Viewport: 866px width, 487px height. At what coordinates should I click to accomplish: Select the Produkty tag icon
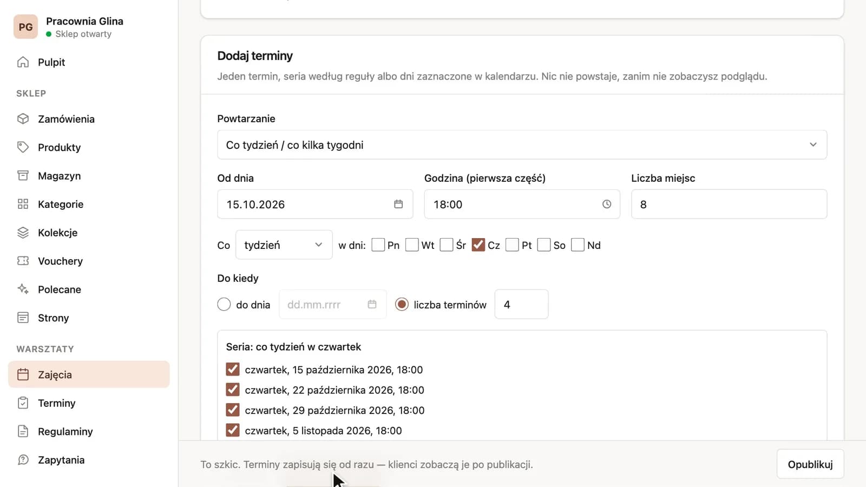(23, 147)
